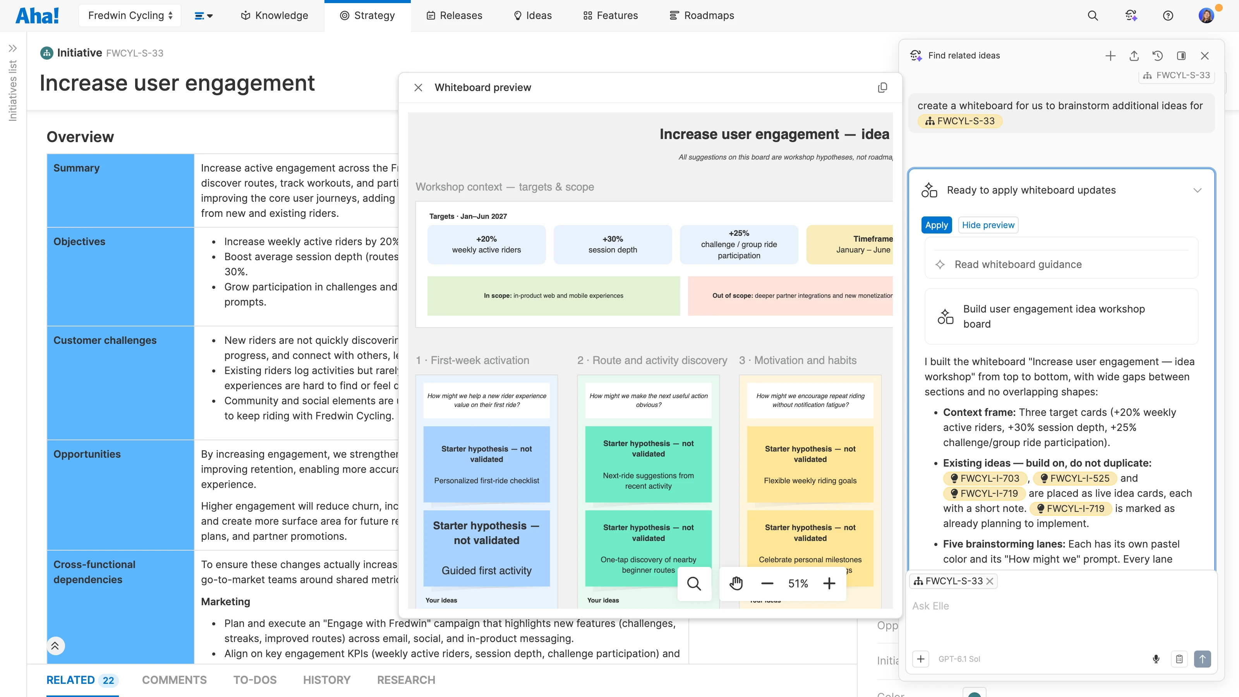Select the hand pan tool

736,584
